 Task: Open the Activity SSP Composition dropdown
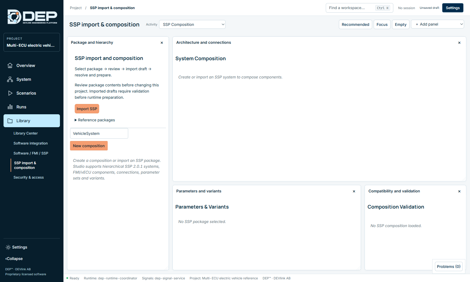tap(192, 24)
